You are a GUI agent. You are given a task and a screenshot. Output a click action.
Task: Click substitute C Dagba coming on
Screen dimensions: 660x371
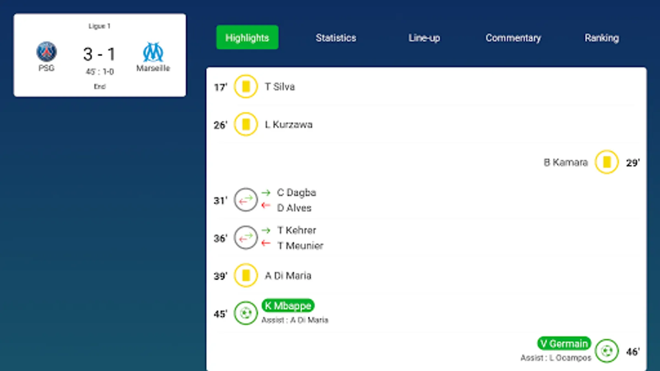(x=297, y=193)
